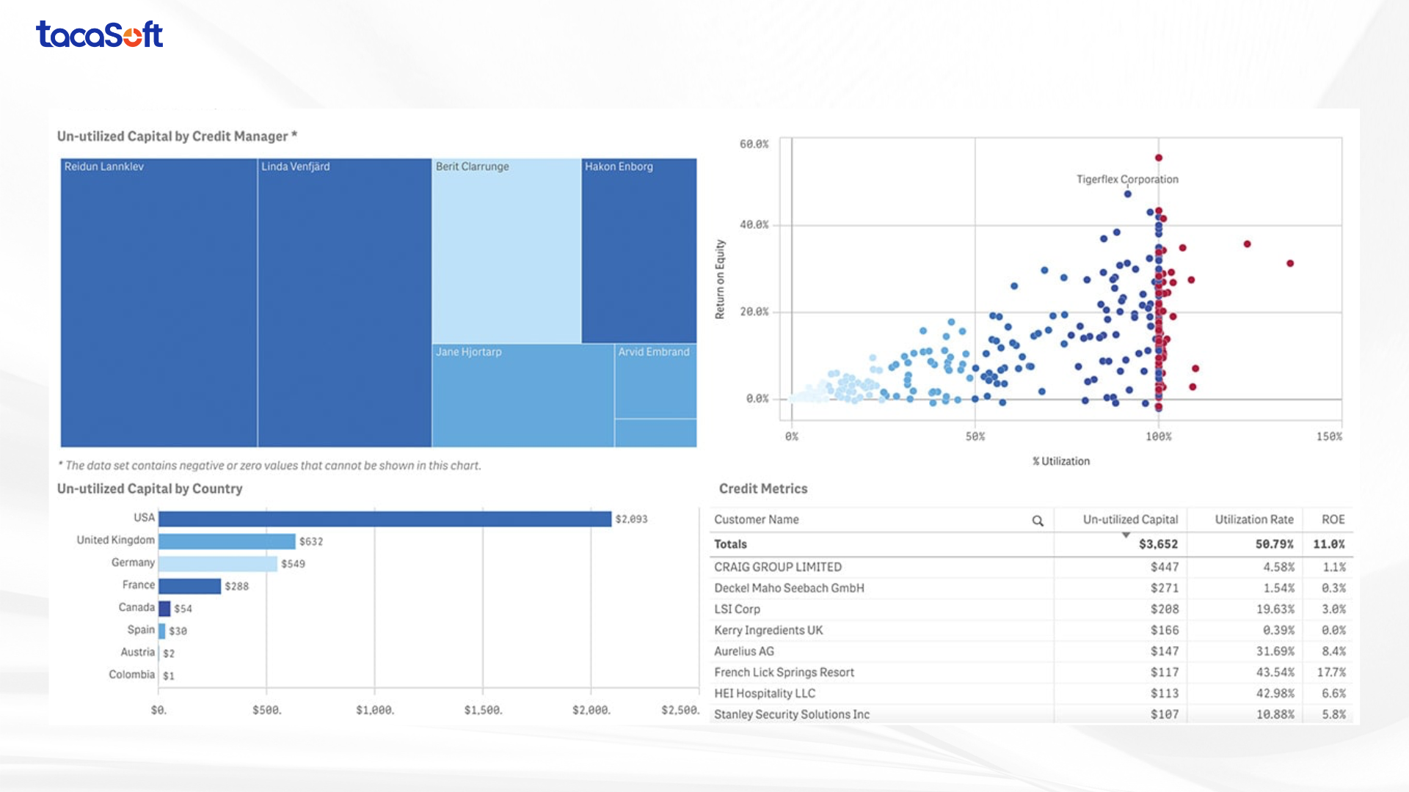The image size is (1409, 792).
Task: Select the CRAIG GROUP LIMITED row
Action: pos(778,567)
